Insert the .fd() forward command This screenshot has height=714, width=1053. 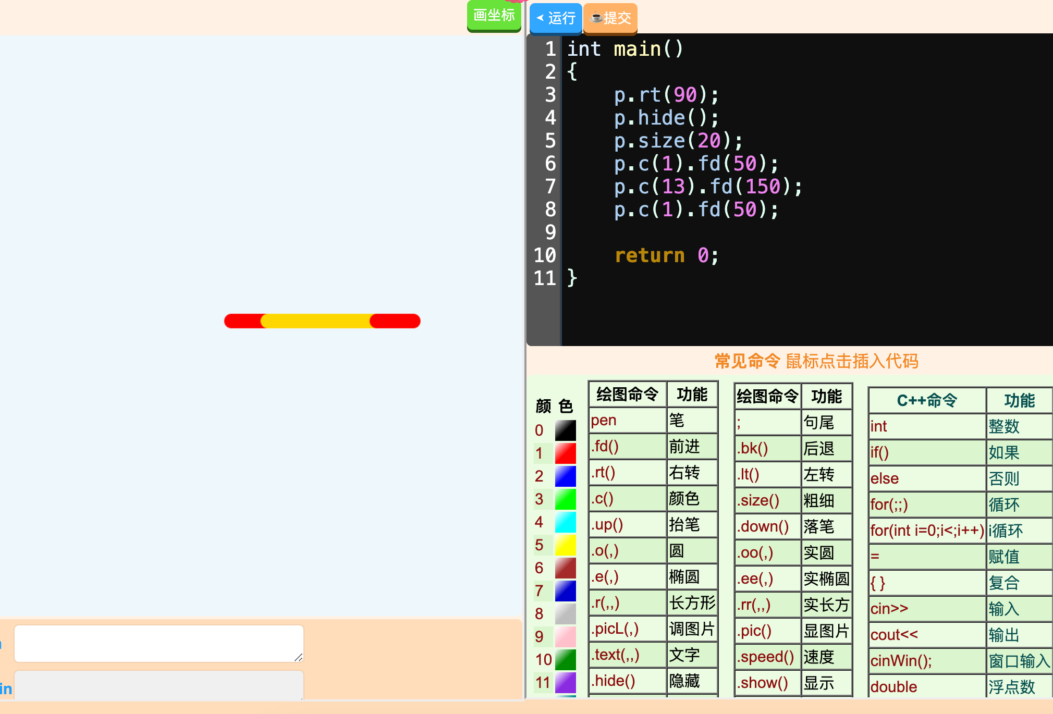(x=605, y=446)
